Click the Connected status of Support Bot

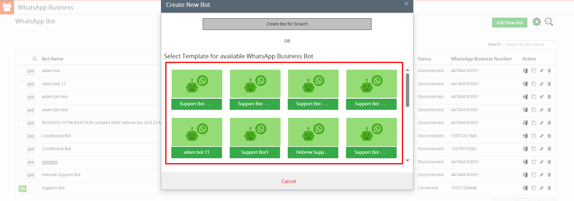tap(428, 188)
